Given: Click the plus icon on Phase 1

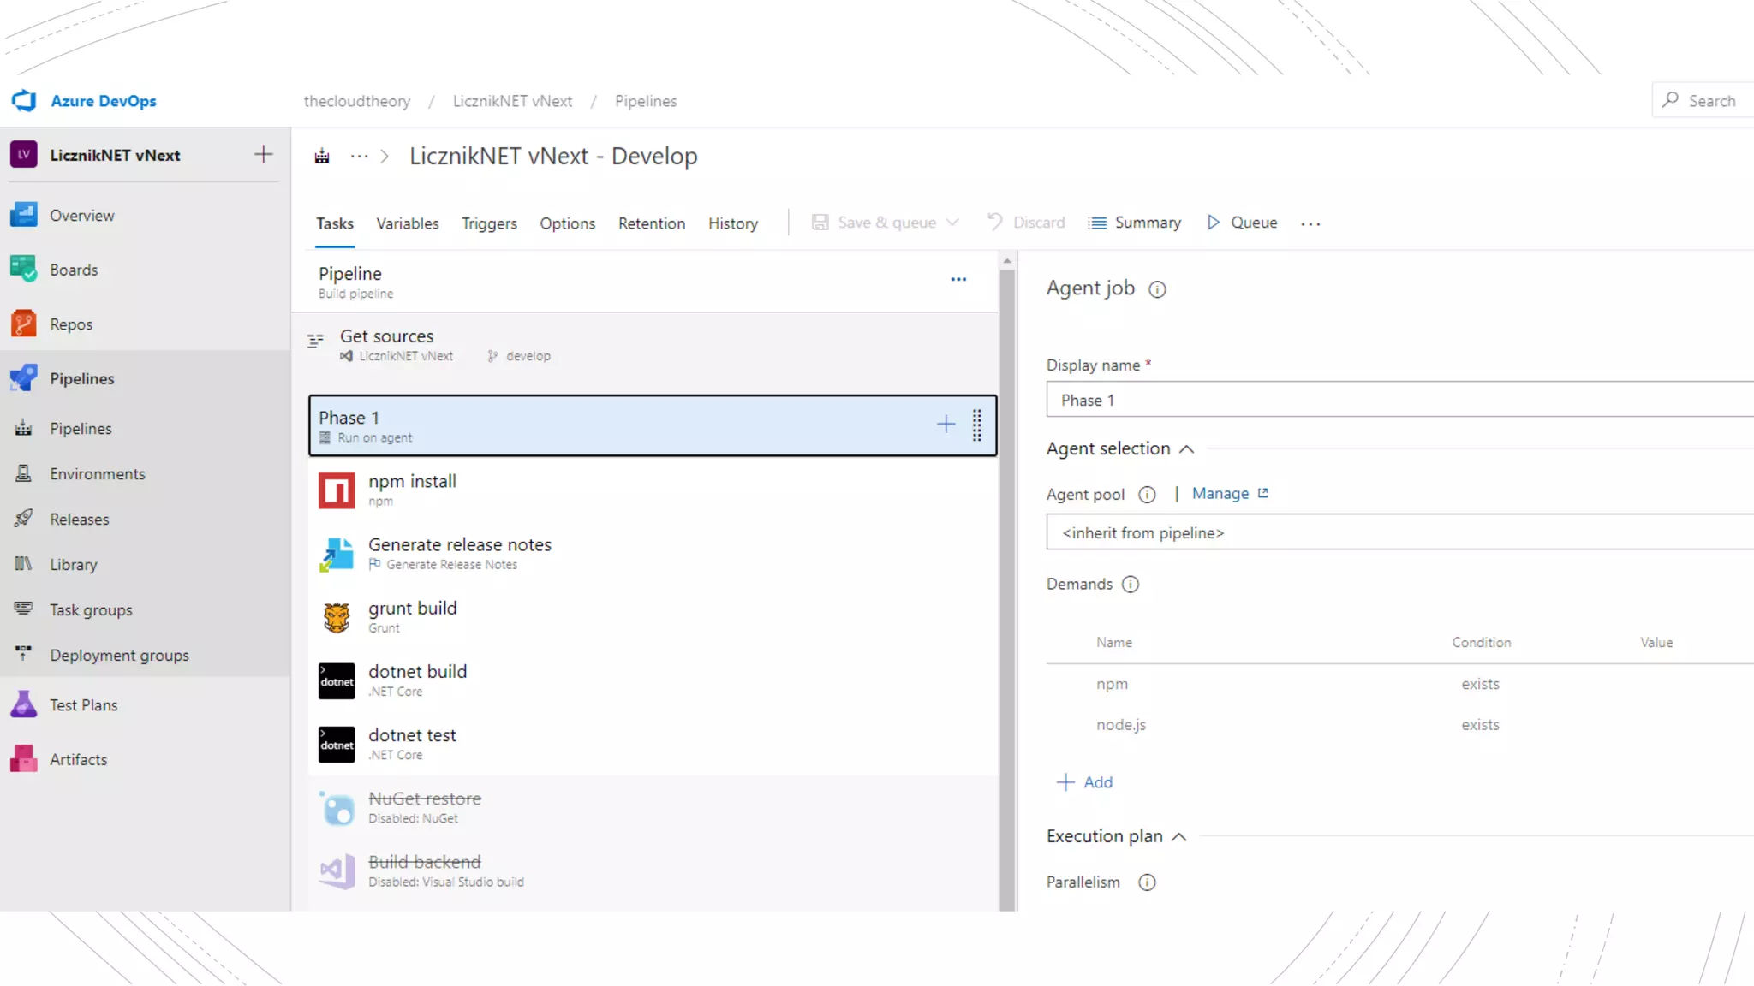Looking at the screenshot, I should pos(946,425).
